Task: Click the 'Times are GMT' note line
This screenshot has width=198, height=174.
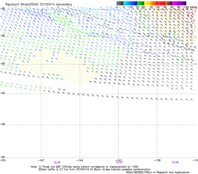Action: tap(85, 167)
